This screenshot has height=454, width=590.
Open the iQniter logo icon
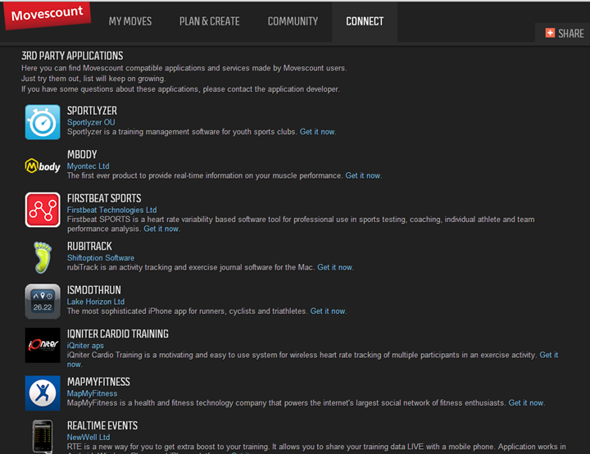(x=43, y=345)
